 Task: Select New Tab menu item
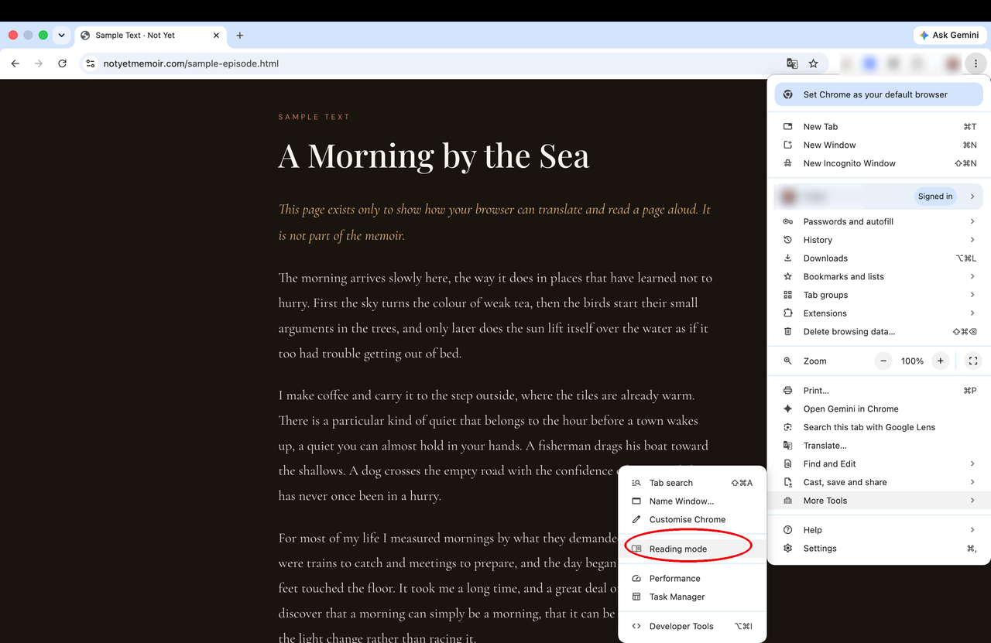[x=879, y=127]
